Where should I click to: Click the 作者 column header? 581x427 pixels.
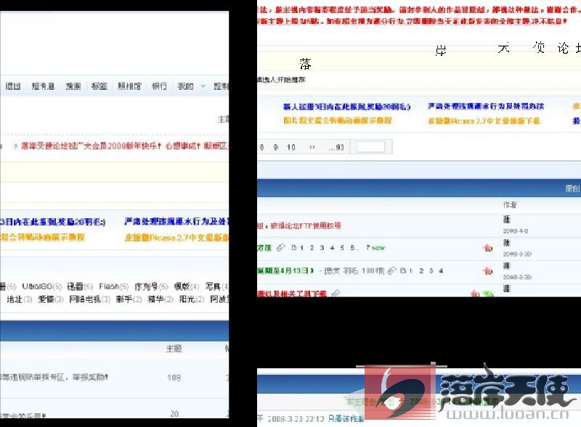(x=510, y=204)
